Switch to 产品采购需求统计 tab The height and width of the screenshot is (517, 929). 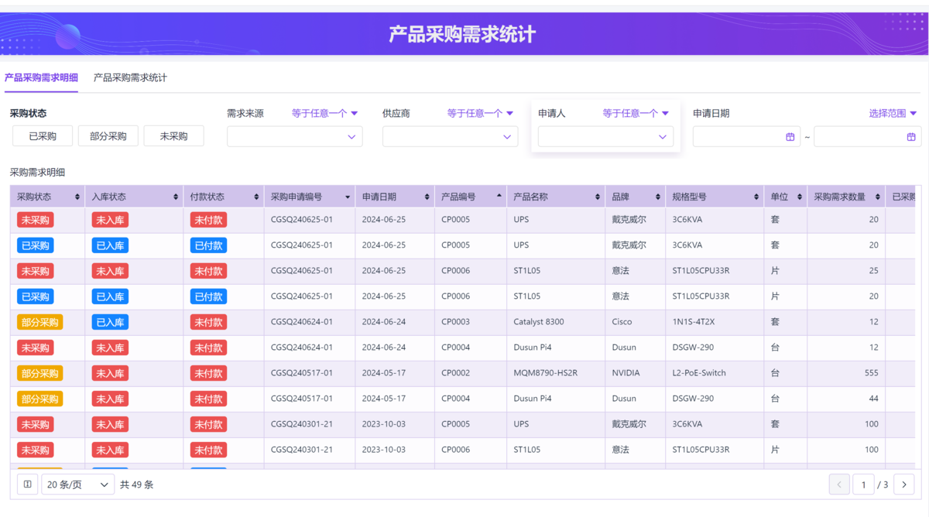click(x=130, y=78)
